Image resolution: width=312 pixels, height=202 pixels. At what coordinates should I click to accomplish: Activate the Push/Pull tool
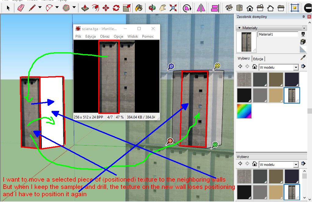pyautogui.click(x=85, y=8)
